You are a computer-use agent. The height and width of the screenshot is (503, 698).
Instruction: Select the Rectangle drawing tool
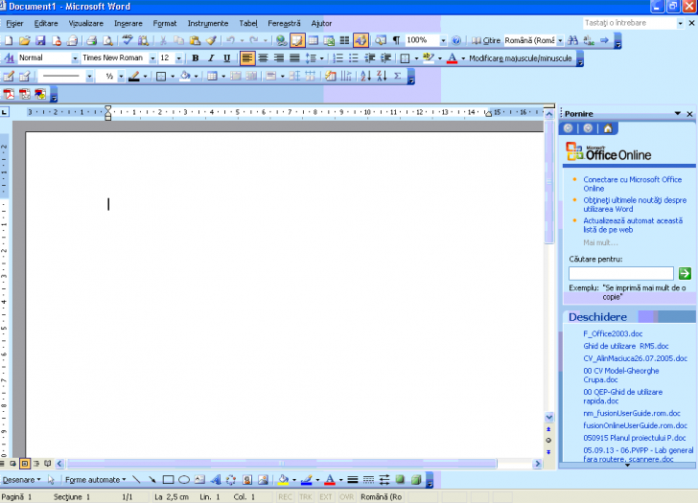tap(168, 480)
